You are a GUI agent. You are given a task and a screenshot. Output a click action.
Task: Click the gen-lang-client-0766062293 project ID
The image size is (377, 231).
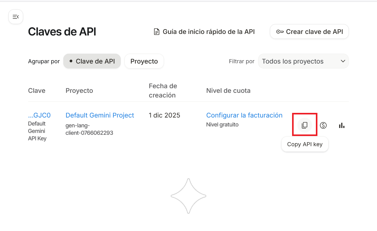coord(89,129)
